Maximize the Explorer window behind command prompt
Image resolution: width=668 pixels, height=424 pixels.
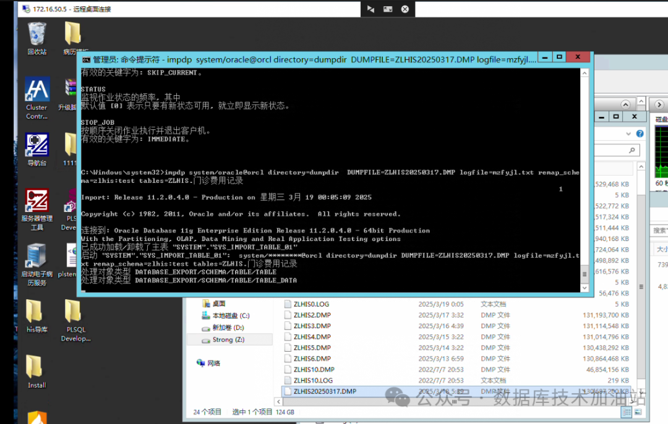tap(616, 117)
